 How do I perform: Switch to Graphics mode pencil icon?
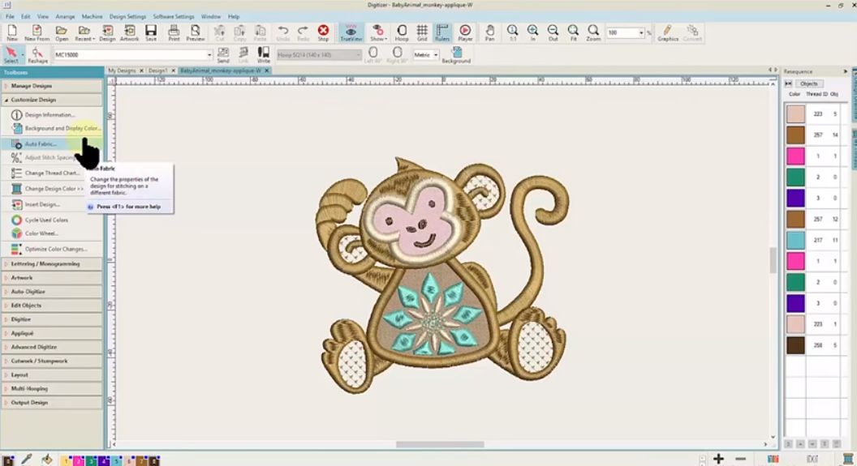pos(667,32)
